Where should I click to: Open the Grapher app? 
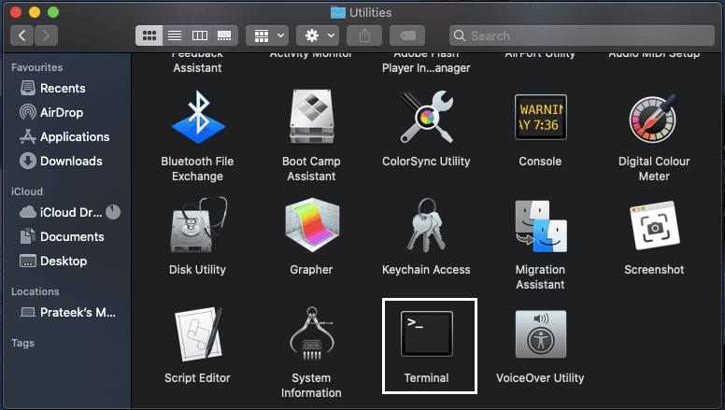(x=311, y=226)
